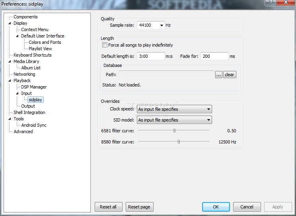
Task: Open Output preferences page
Action: point(28,106)
